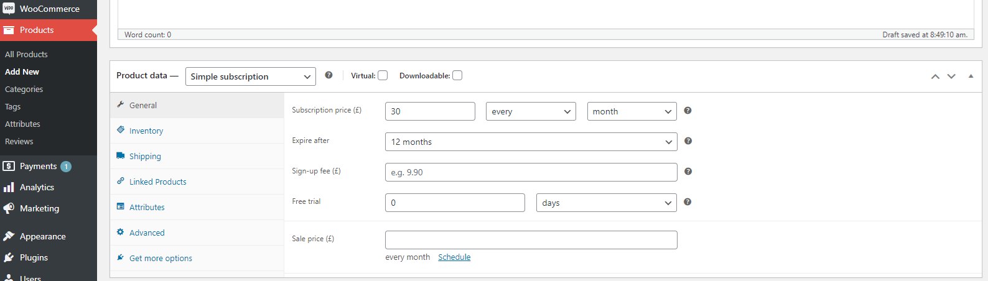The height and width of the screenshot is (281, 988).
Task: Click help icon next to Subscription price row
Action: 687,111
